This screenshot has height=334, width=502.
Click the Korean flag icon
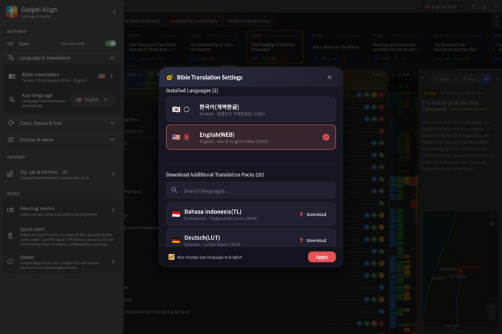tap(176, 109)
